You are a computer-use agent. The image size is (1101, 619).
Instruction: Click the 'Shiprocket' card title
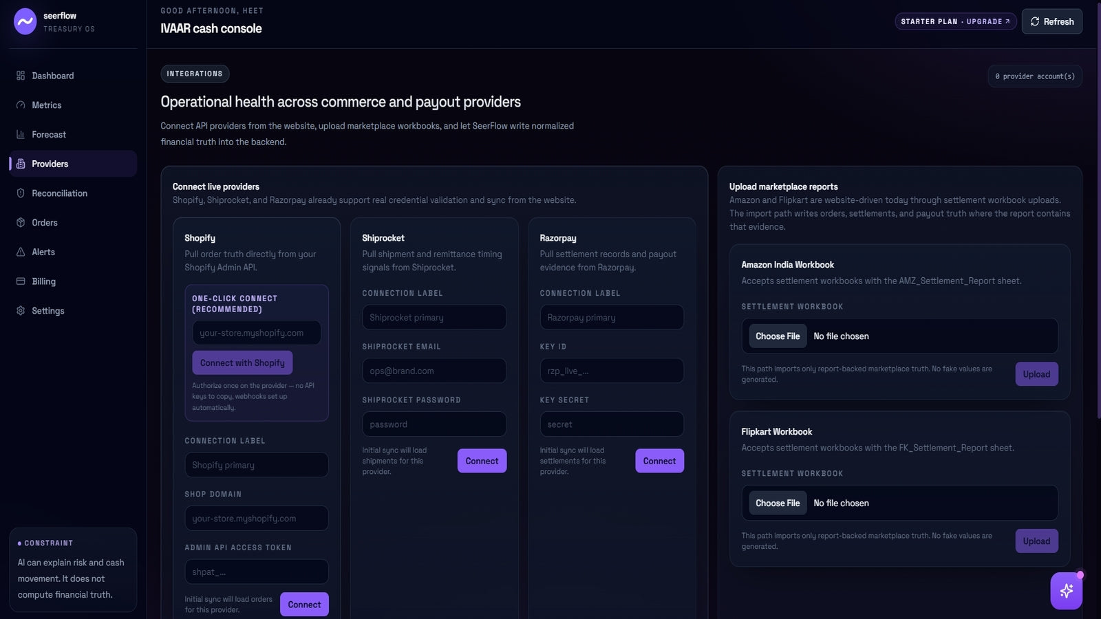(x=383, y=238)
